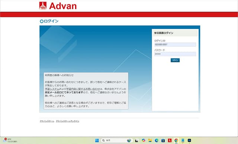Click the blue ログイン button
Viewport: 238px width, 144px height.
(175, 60)
